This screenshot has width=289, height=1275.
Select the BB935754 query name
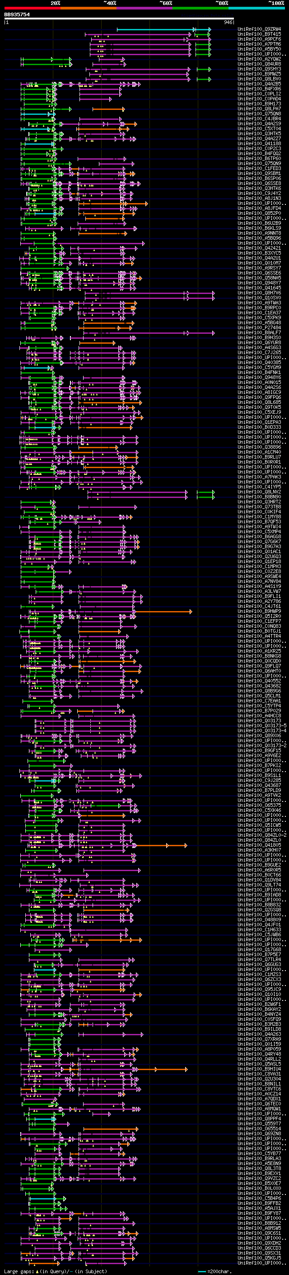[17, 15]
